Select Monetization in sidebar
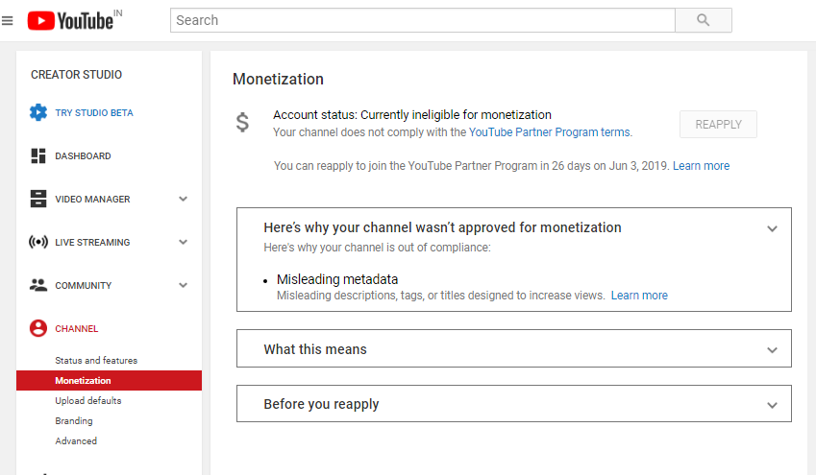816x475 pixels. click(x=109, y=380)
